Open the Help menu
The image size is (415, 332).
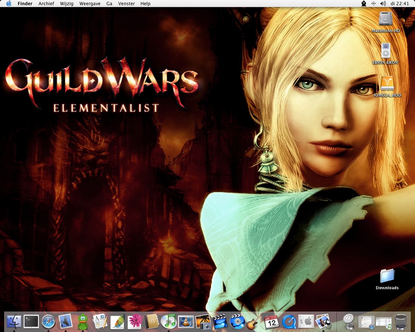146,4
